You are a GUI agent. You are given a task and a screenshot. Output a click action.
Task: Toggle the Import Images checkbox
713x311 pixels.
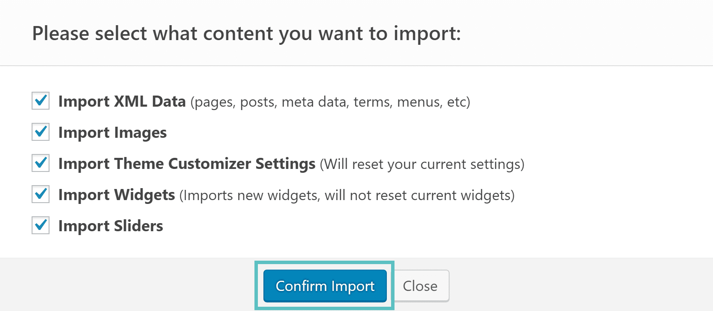click(x=40, y=132)
